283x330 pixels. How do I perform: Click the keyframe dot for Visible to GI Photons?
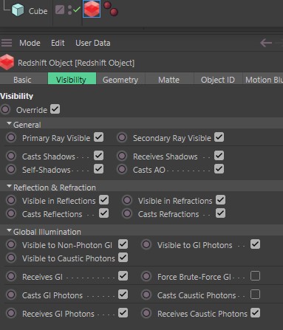(x=146, y=244)
